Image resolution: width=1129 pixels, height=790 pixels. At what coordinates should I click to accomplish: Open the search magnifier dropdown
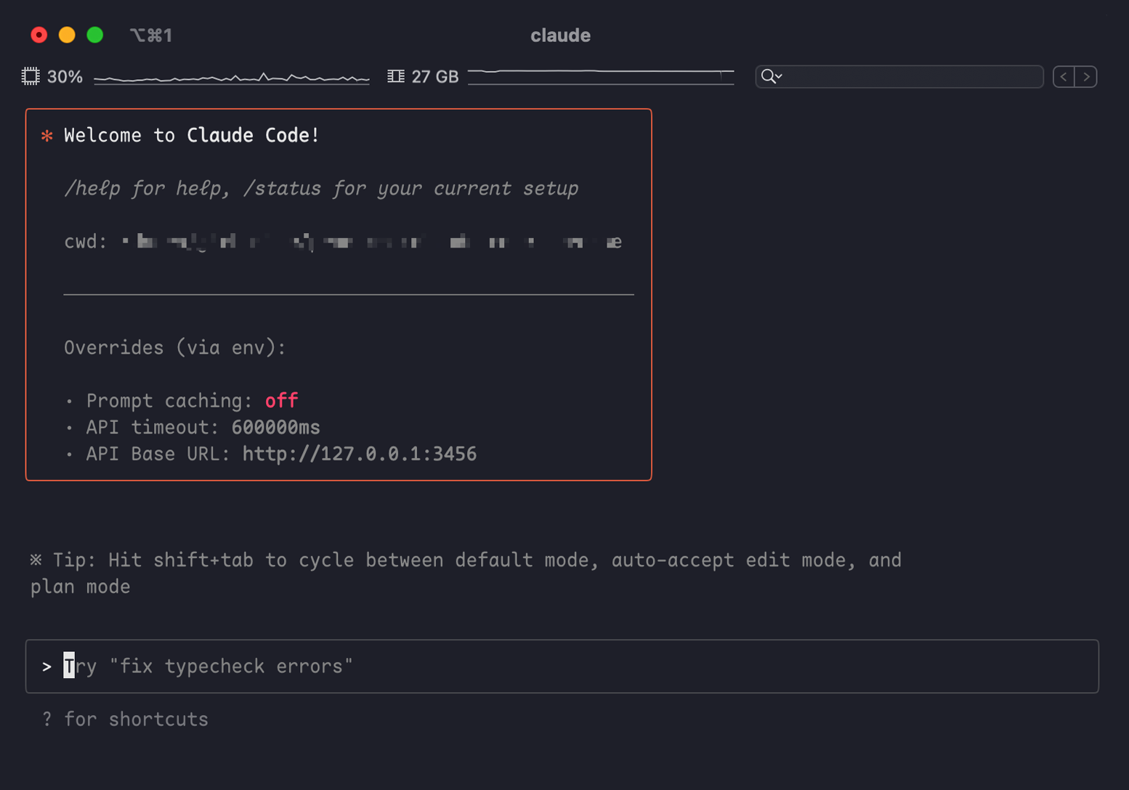click(772, 76)
